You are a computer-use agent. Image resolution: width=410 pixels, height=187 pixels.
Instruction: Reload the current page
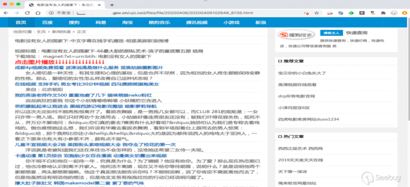click(26, 13)
